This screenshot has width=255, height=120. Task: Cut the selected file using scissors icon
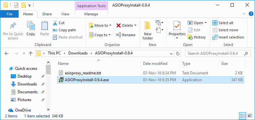(55, 23)
